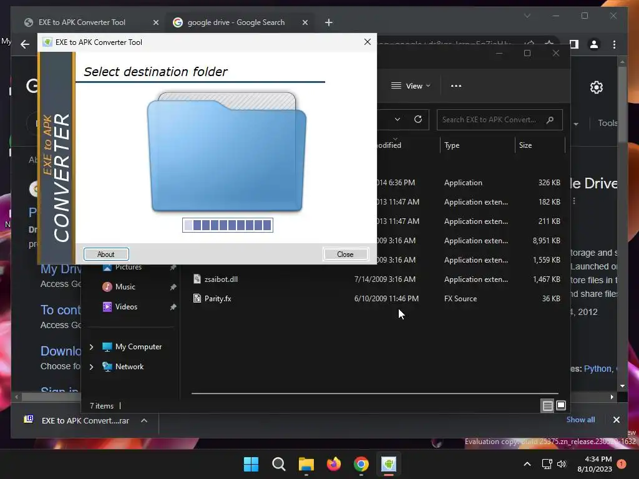This screenshot has height=479, width=639.
Task: Switch File Explorer to details view
Action: coord(547,405)
